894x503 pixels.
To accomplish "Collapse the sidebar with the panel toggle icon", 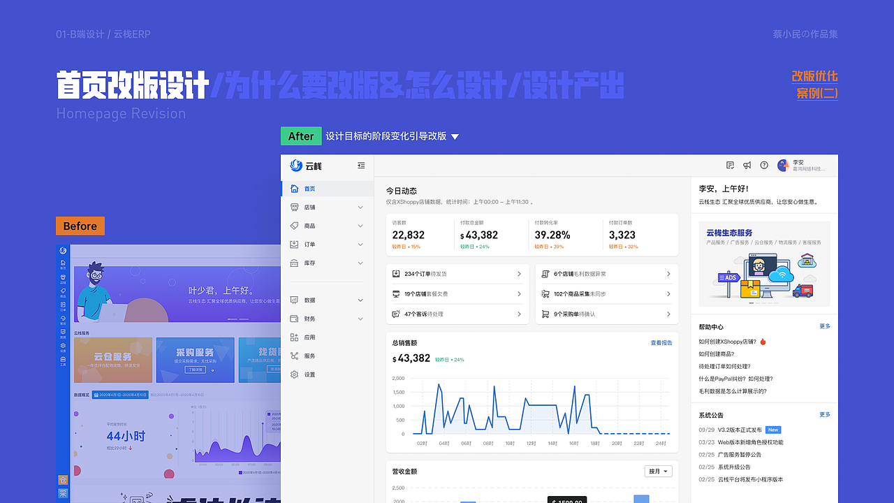I will pyautogui.click(x=361, y=166).
